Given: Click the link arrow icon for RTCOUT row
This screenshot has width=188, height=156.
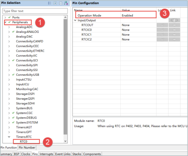Looking at the screenshot, I should point(174,25).
